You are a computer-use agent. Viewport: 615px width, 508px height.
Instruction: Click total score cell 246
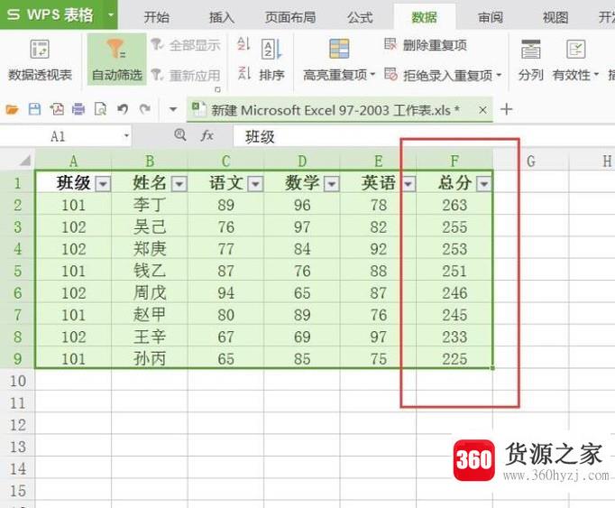pyautogui.click(x=454, y=293)
